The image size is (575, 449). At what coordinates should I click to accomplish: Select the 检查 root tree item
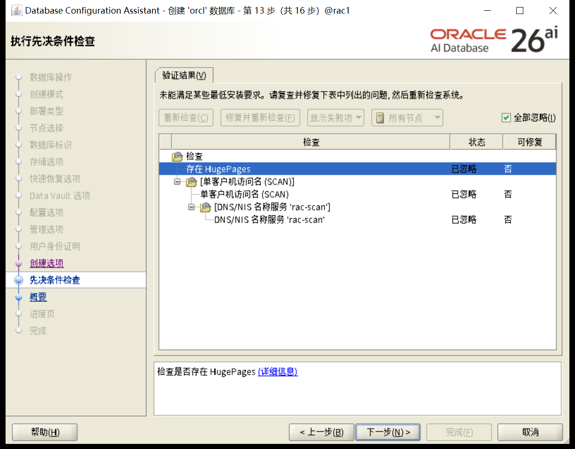[x=194, y=156]
